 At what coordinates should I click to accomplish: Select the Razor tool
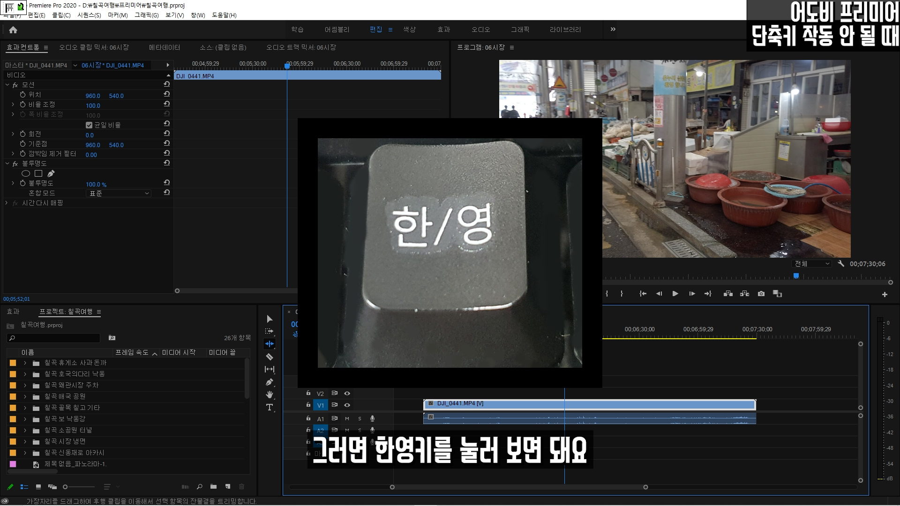click(x=270, y=357)
